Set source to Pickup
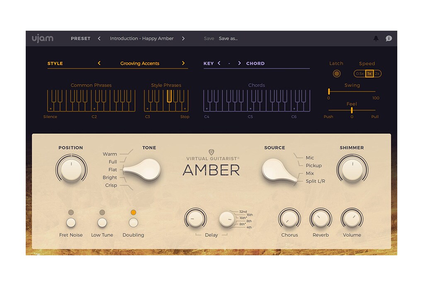 tap(314, 165)
